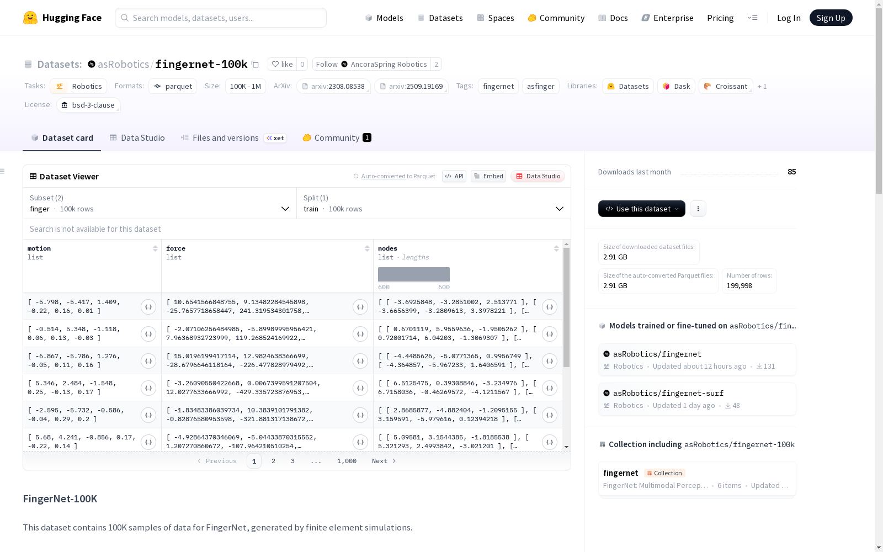883x552 pixels.
Task: Click the search models and datasets field
Action: tap(221, 18)
